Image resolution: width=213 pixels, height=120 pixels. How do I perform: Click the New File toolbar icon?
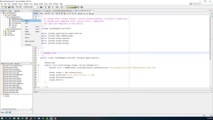[x=2, y=7]
